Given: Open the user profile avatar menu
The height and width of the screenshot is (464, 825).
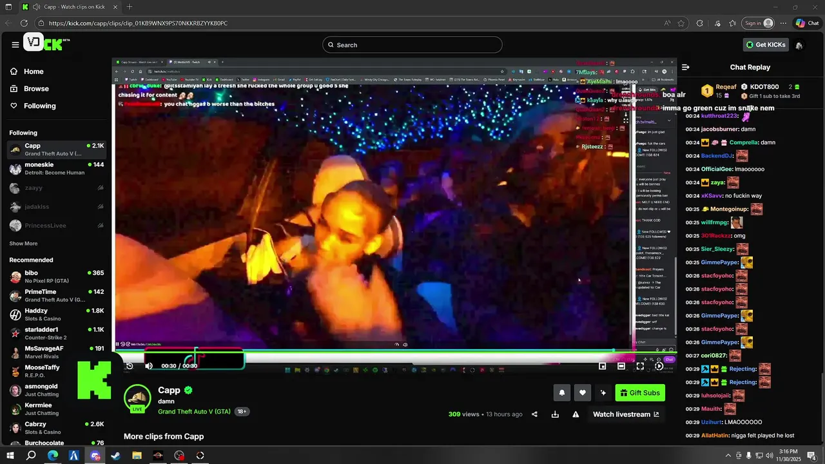Looking at the screenshot, I should coord(799,45).
